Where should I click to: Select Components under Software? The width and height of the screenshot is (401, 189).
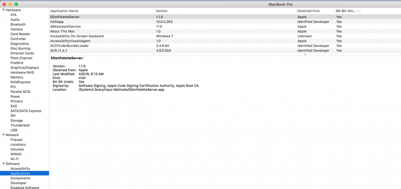tap(20, 178)
